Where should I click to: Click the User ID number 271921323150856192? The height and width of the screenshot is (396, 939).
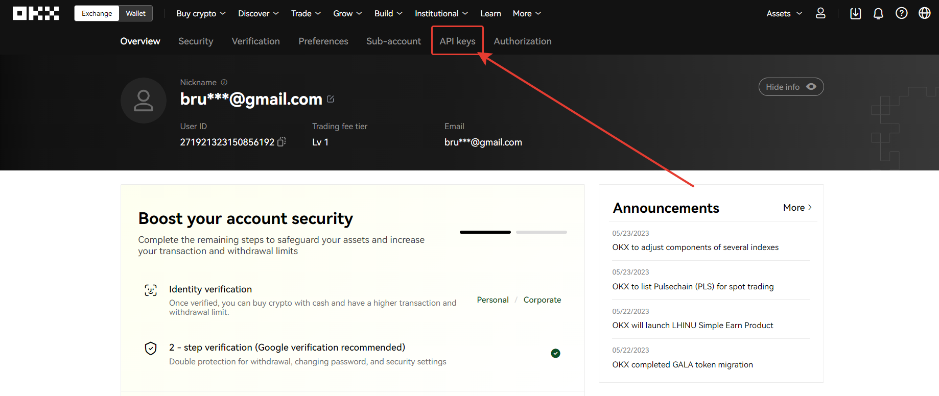(x=227, y=142)
